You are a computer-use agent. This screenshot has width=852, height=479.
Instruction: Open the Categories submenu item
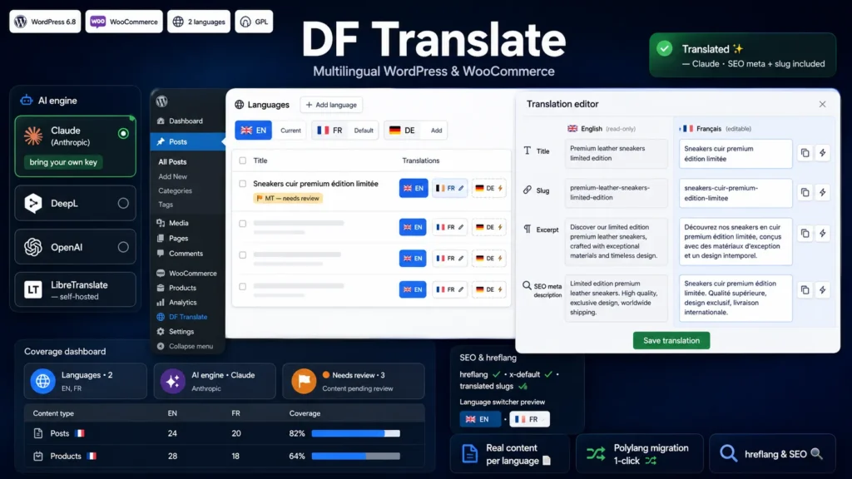click(175, 190)
